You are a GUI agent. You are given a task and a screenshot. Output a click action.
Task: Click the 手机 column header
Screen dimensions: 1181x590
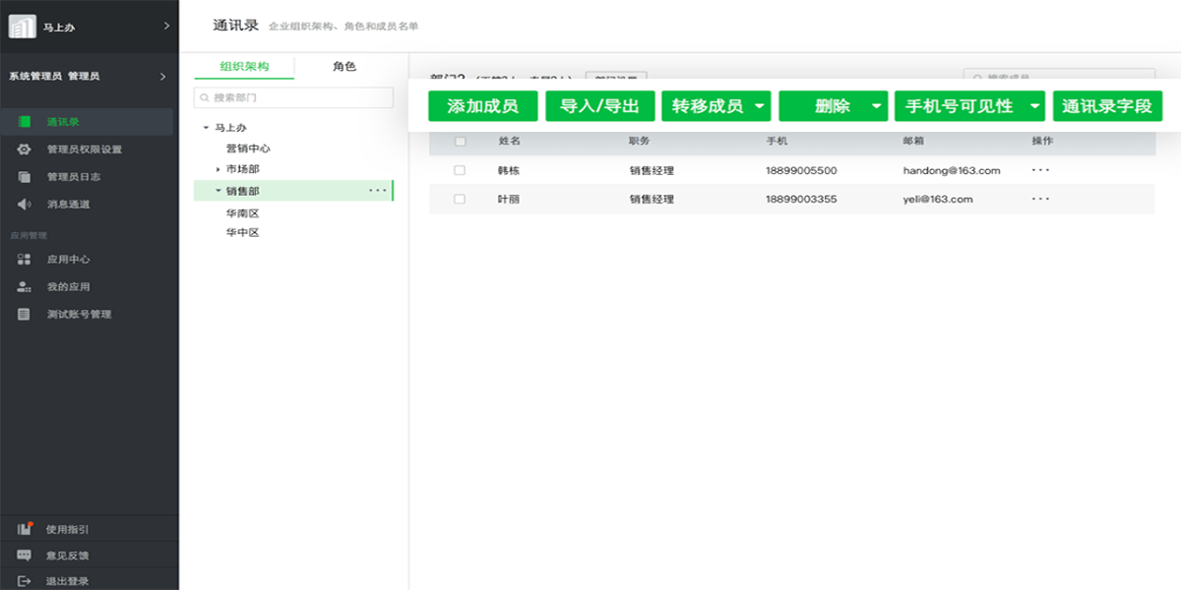click(x=777, y=142)
